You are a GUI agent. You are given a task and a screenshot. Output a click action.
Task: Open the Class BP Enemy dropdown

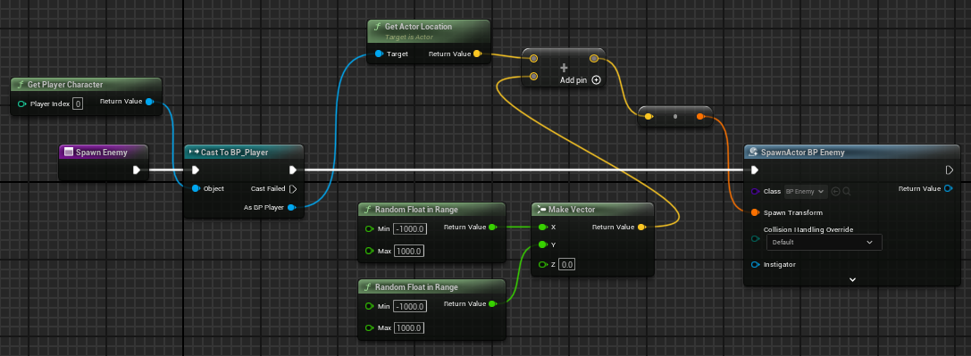click(x=806, y=192)
